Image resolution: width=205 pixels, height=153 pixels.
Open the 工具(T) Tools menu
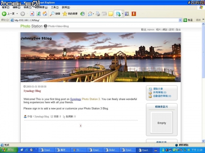coord(55,7)
